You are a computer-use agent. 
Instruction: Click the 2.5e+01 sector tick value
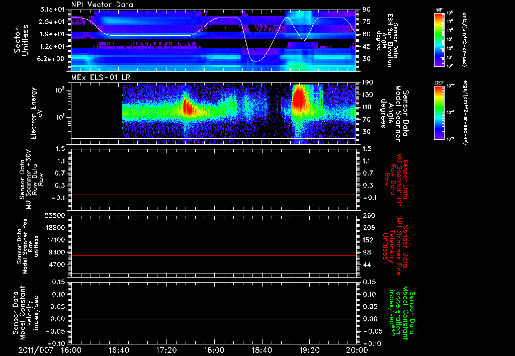(52, 22)
